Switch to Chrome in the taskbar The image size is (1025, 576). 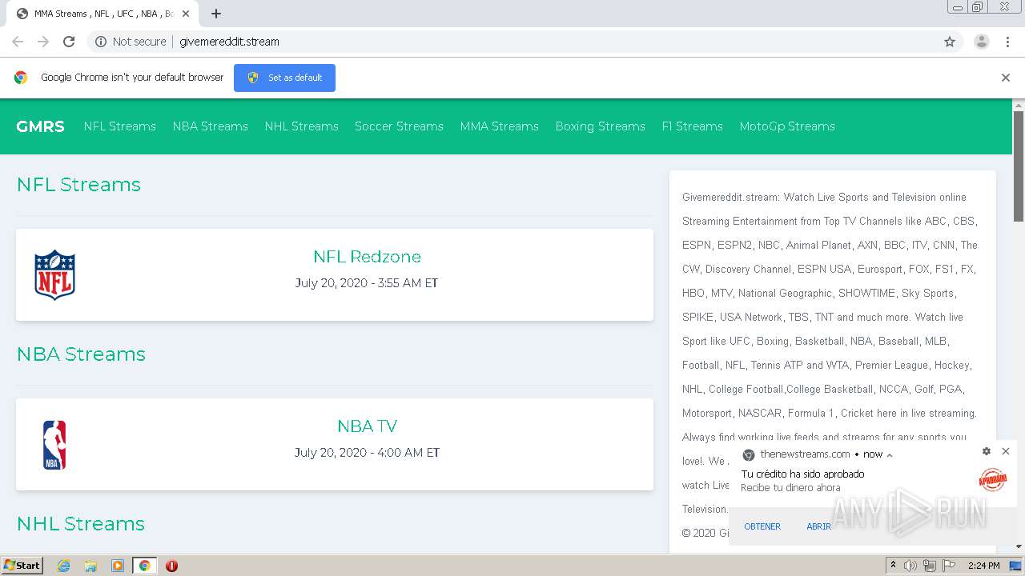pos(144,566)
